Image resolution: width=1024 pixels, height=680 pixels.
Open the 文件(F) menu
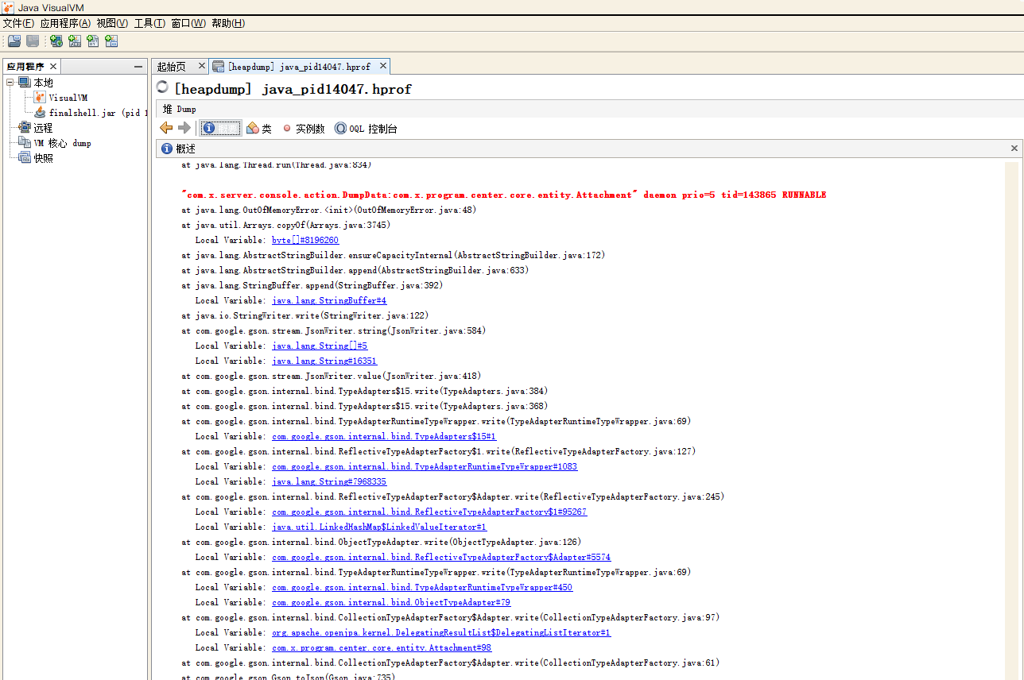point(18,23)
